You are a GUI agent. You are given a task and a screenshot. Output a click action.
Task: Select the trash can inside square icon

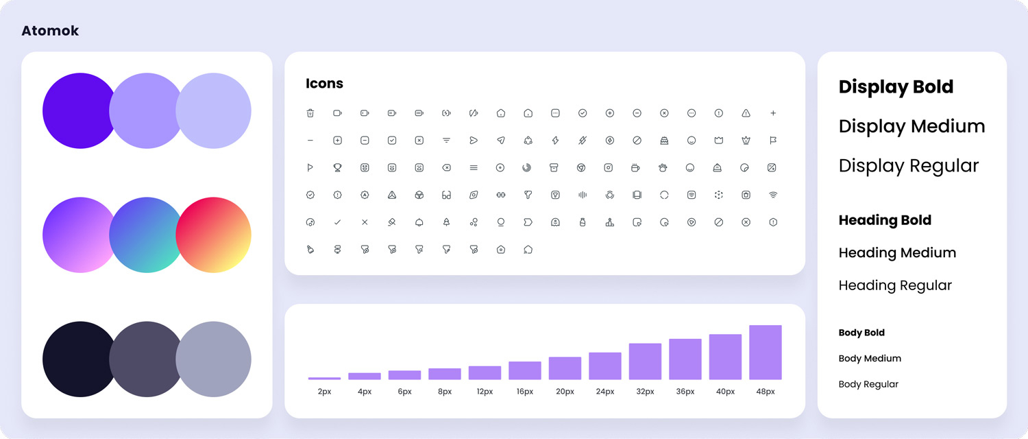[746, 195]
